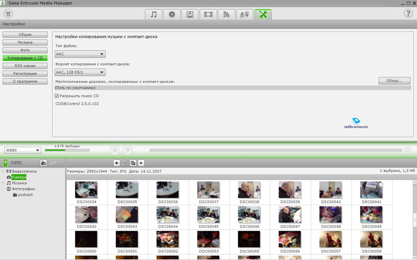Click the upload arrow transfer button
The height and width of the screenshot is (260, 417).
(128, 150)
